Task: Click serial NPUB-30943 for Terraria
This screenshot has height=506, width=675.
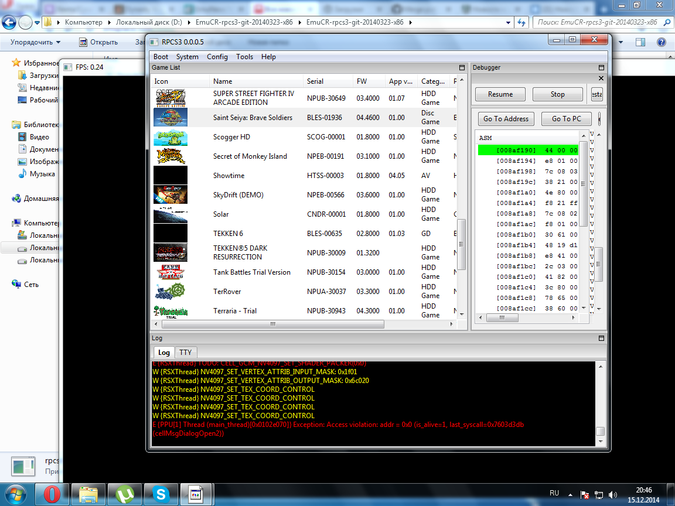Action: point(326,310)
